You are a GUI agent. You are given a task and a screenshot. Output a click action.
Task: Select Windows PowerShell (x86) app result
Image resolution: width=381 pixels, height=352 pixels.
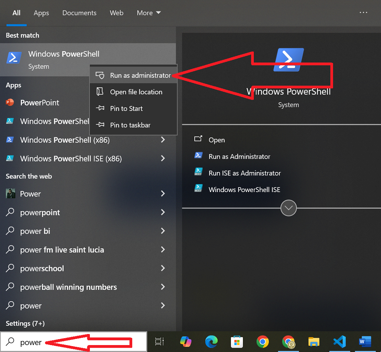[88, 140]
